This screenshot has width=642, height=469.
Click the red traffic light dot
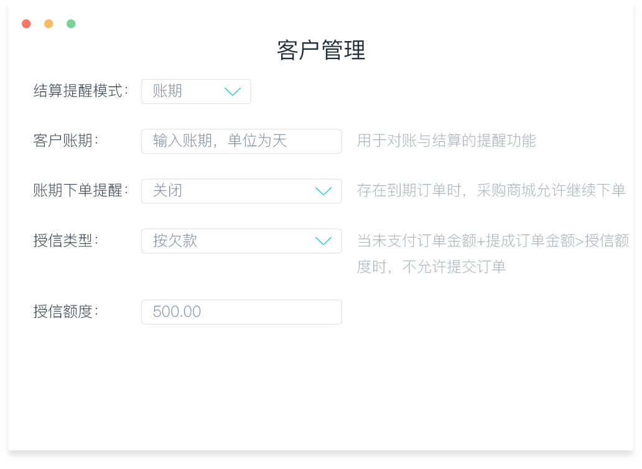point(26,22)
